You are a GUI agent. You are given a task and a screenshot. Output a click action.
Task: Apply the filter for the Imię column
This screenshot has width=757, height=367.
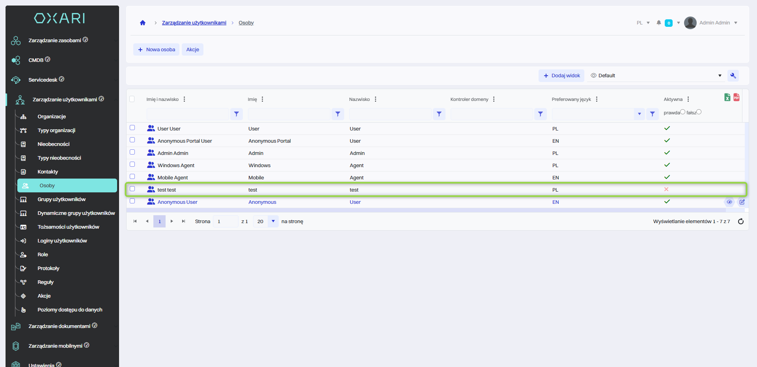[x=337, y=114]
